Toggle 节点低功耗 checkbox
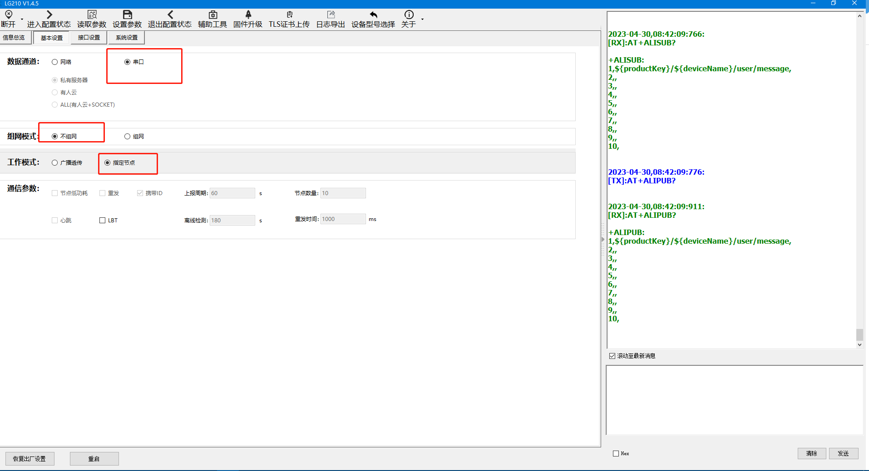This screenshot has width=869, height=471. click(x=55, y=193)
